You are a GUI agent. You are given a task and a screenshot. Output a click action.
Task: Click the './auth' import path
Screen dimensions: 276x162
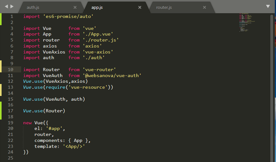94,58
